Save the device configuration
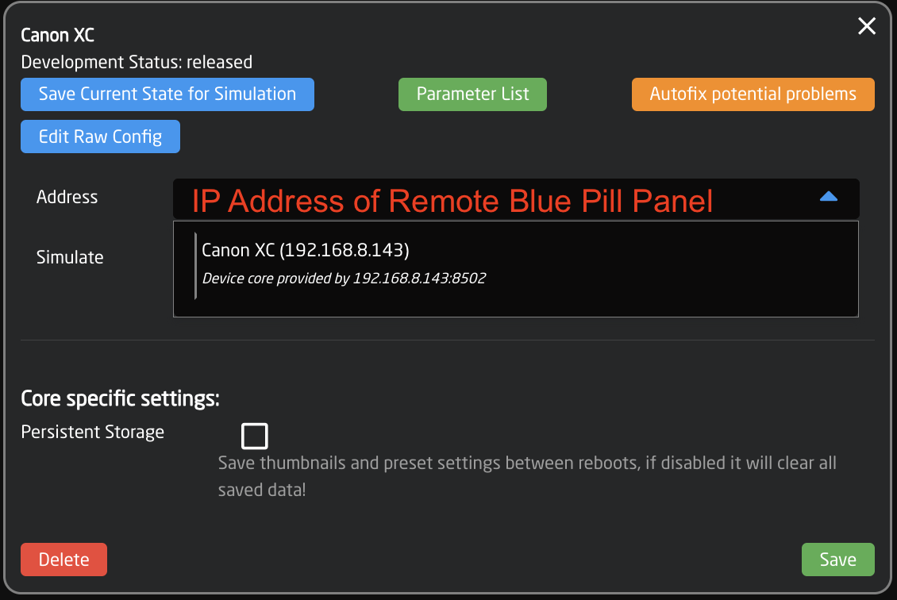The image size is (897, 600). (x=838, y=559)
